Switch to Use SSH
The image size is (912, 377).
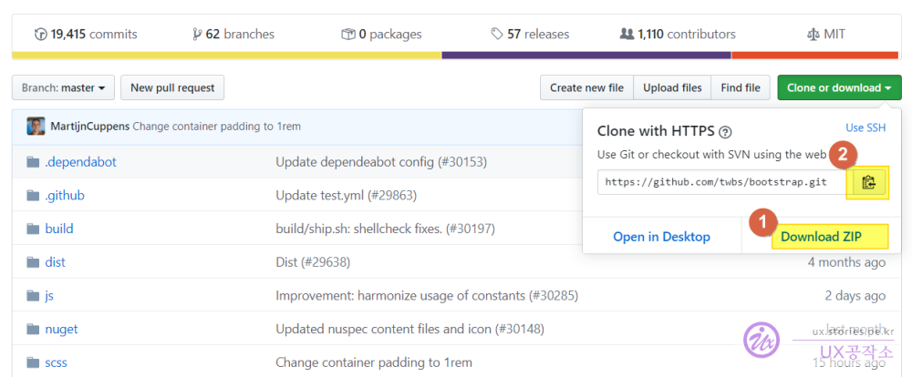click(x=865, y=127)
